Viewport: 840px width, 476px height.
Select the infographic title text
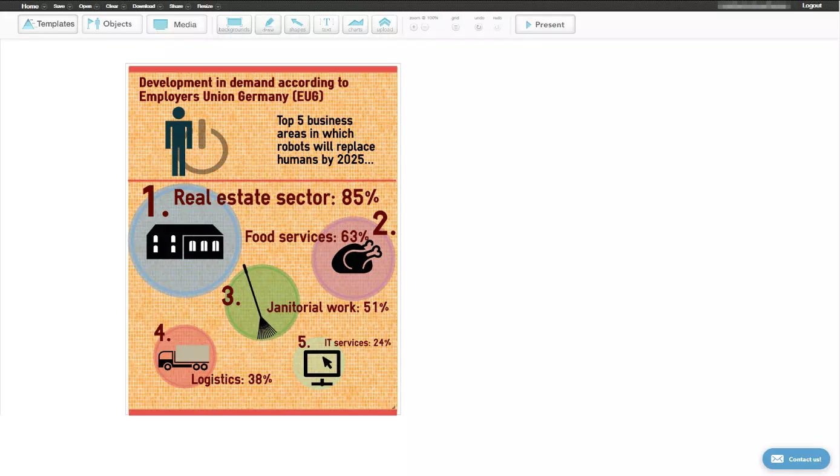tap(244, 89)
